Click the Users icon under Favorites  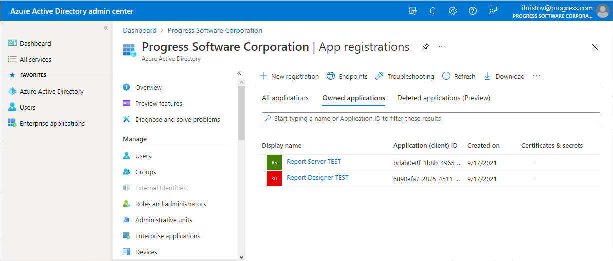12,107
